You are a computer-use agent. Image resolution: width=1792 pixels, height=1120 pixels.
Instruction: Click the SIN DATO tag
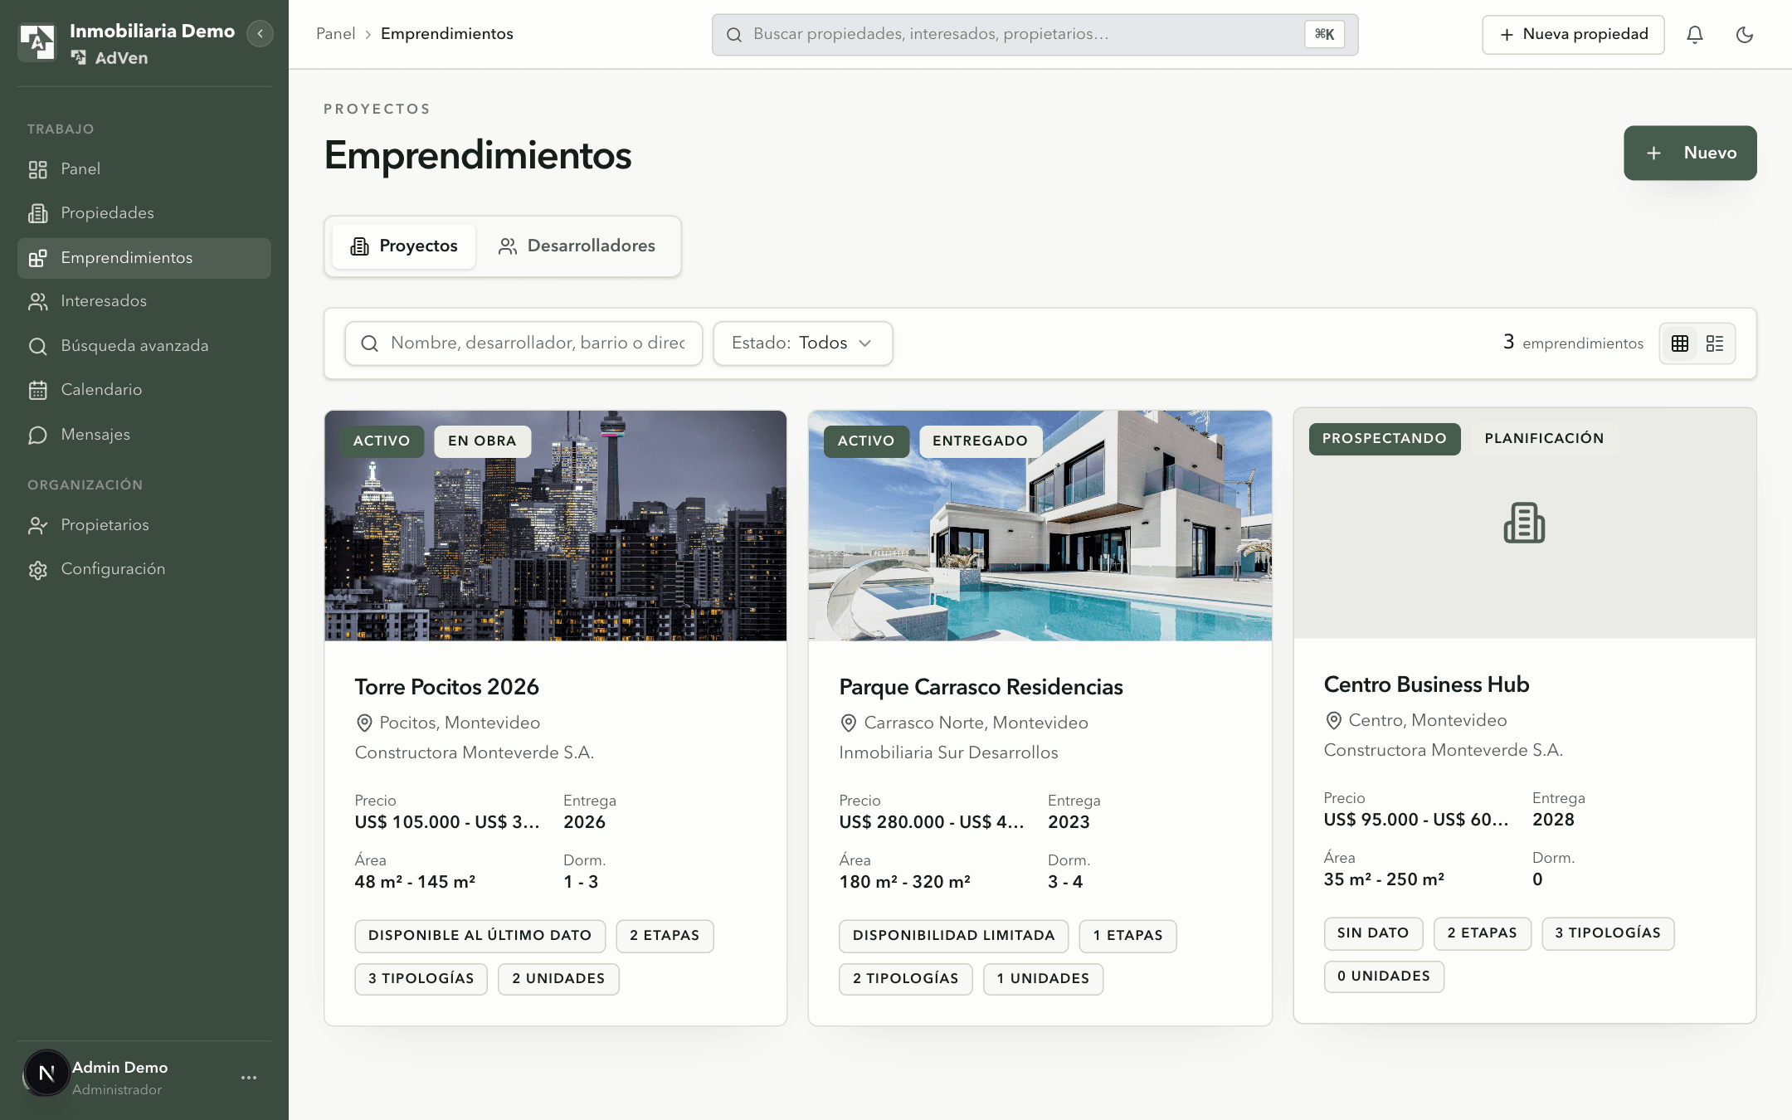click(x=1373, y=933)
